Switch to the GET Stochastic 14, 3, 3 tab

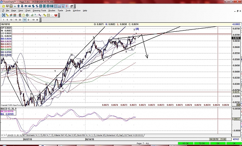click(x=32, y=135)
